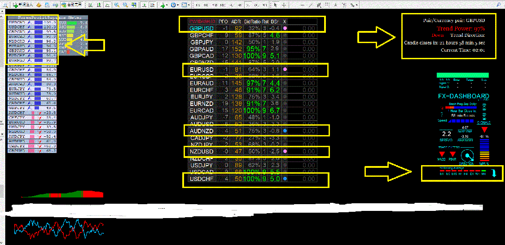The height and width of the screenshot is (245, 505).
Task: Select the crosshair tool
Action: pos(284,5)
